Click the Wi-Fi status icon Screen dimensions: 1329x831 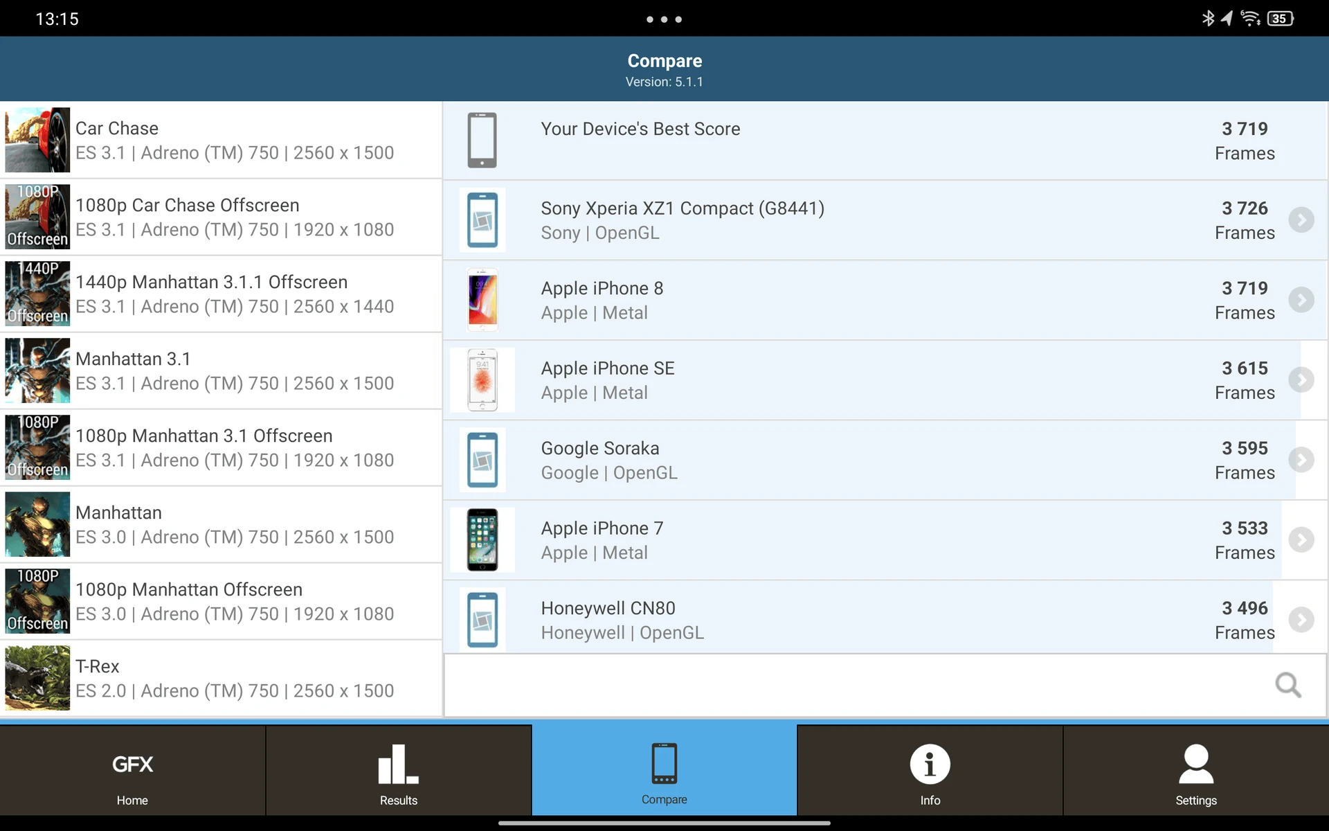point(1250,19)
